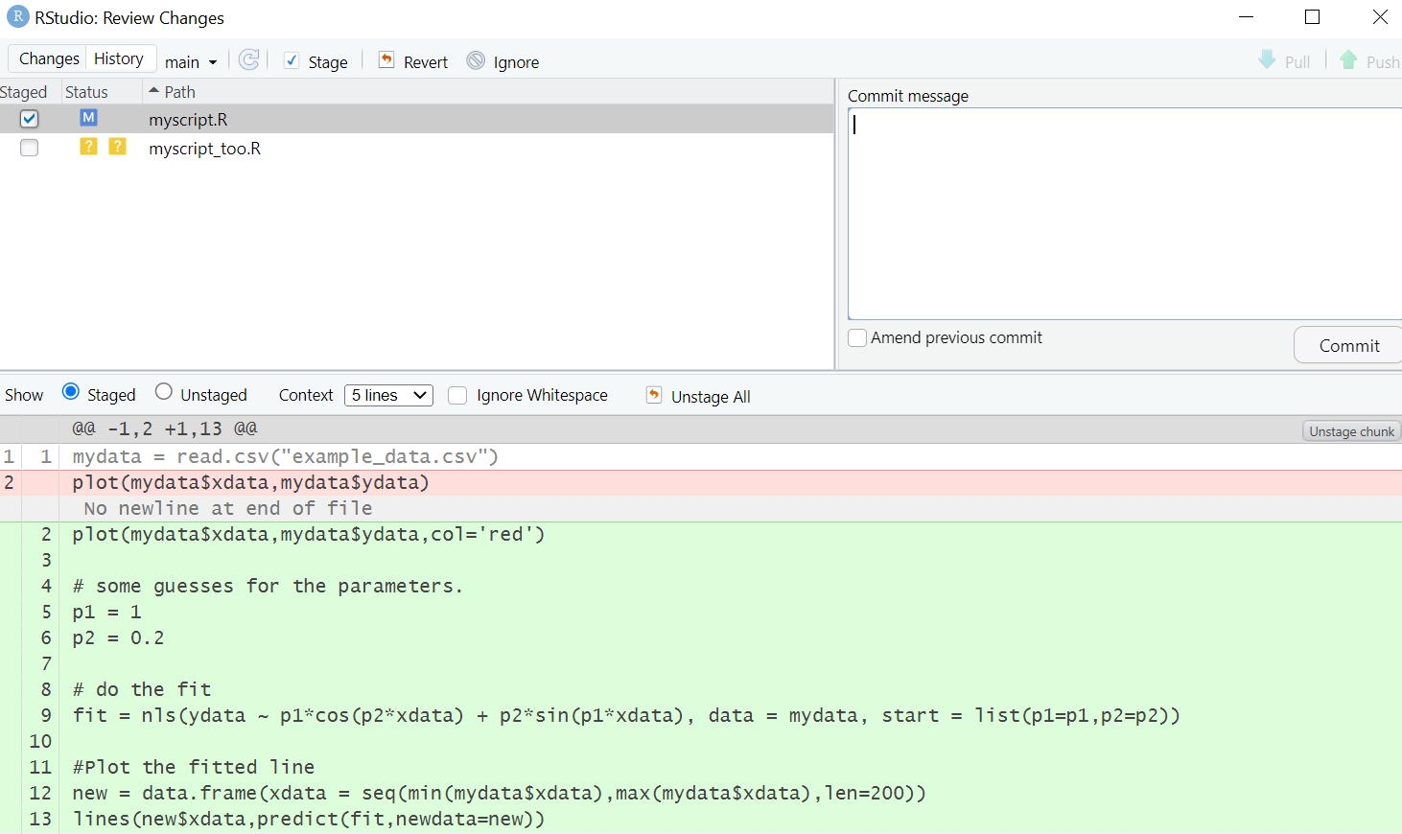
Task: Click second yellow question mark icon for myscript_too.R
Action: (117, 147)
